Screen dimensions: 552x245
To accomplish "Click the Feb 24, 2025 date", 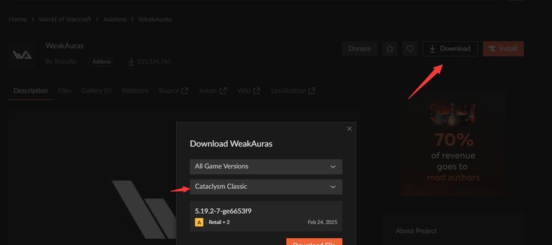I will tap(322, 222).
